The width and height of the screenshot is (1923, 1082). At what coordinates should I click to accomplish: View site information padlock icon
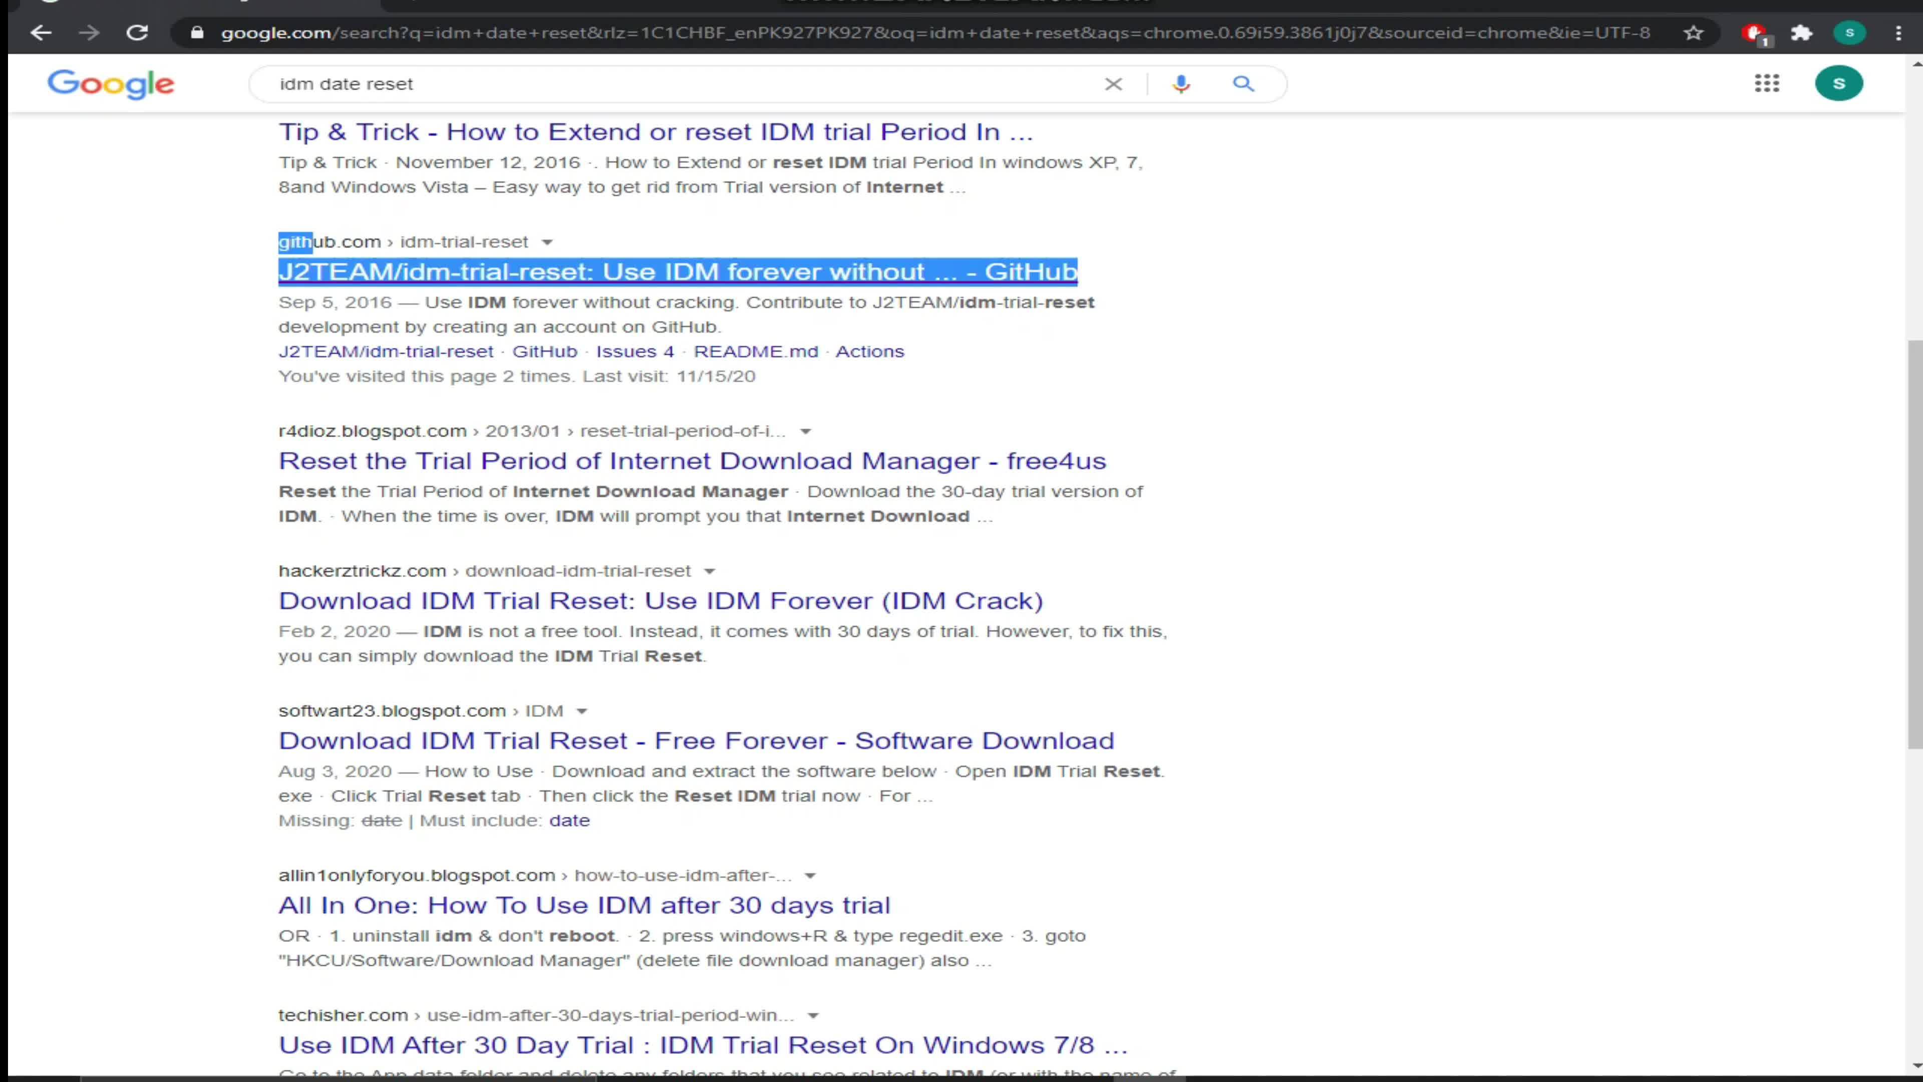(197, 33)
